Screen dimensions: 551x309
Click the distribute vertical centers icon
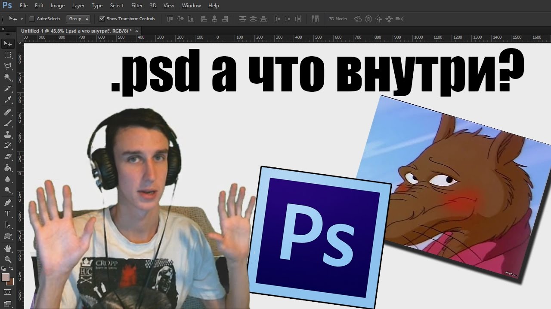tap(253, 19)
